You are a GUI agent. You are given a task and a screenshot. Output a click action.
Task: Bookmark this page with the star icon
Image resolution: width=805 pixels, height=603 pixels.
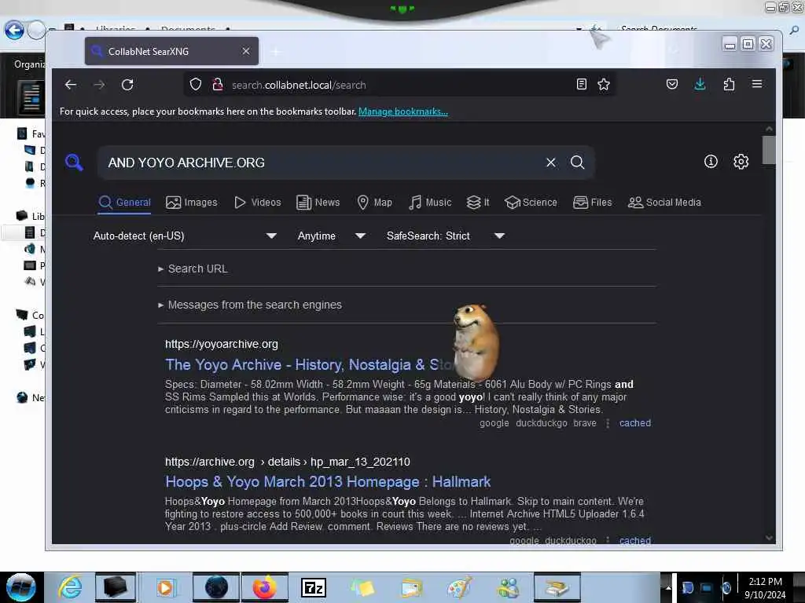point(604,84)
